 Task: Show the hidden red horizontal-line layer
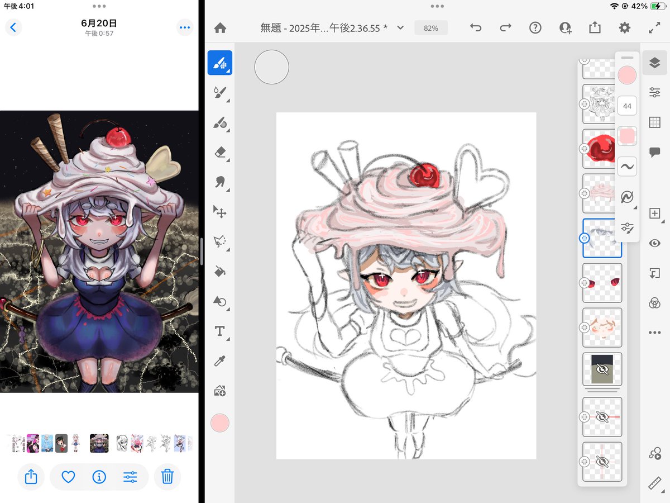(x=602, y=416)
